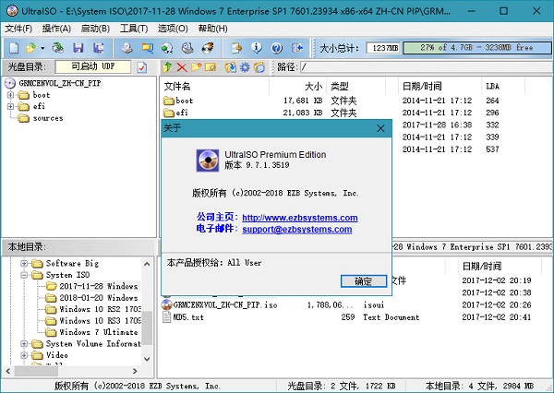The width and height of the screenshot is (554, 393).
Task: Click the Exit icon at the toolbar's right end
Action: [x=295, y=47]
